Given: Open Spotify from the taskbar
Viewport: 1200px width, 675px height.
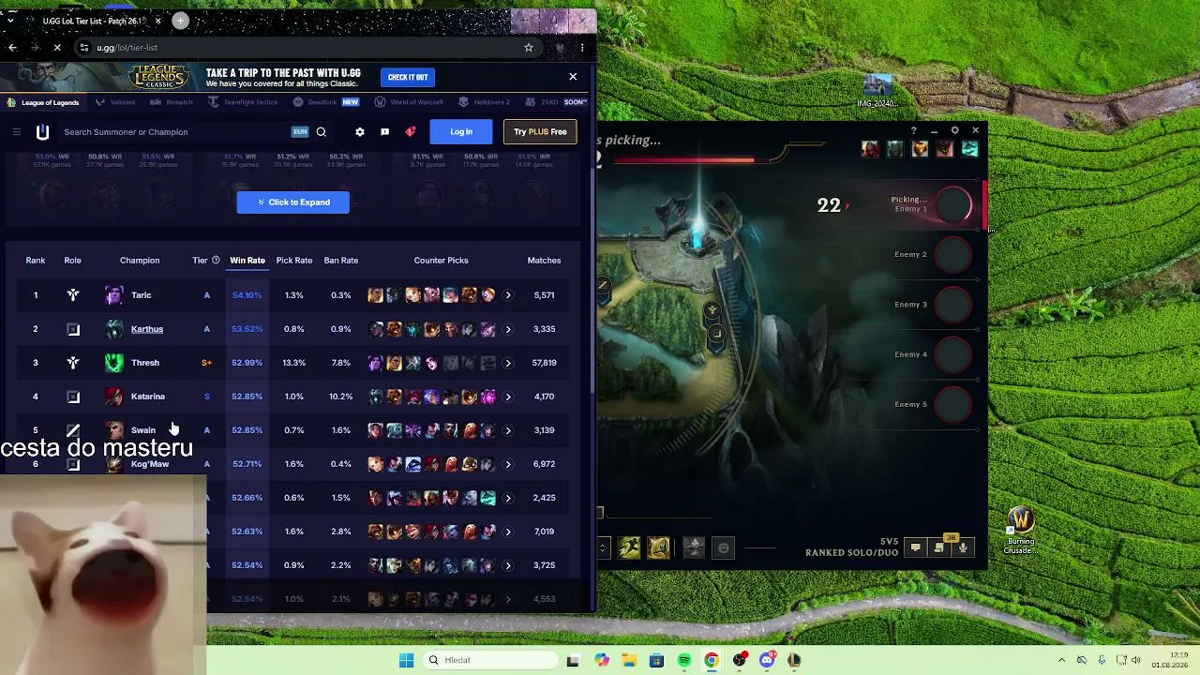Looking at the screenshot, I should 684,660.
